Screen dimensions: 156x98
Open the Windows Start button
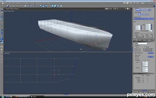(3, 97)
